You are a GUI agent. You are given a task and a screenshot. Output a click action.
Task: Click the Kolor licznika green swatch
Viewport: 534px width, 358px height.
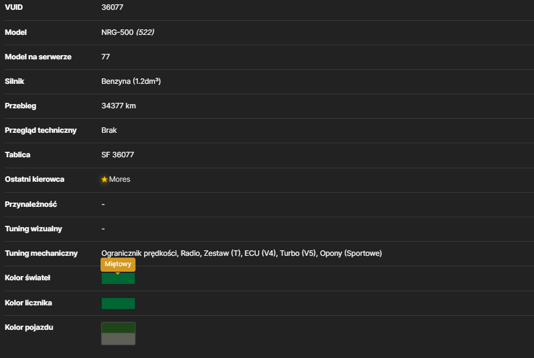point(118,304)
